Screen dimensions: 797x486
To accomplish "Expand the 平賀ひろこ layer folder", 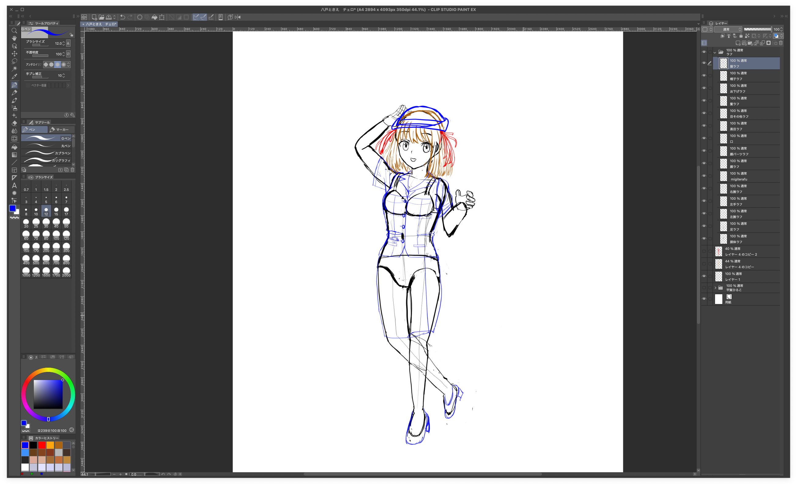I will [x=715, y=288].
